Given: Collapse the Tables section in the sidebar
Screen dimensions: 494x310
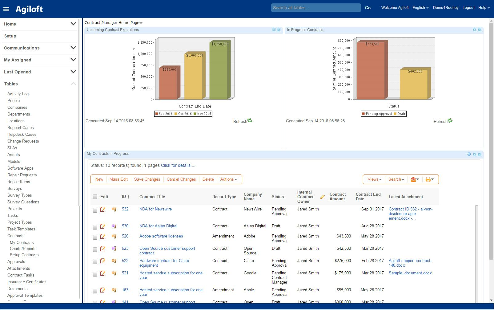Looking at the screenshot, I should pyautogui.click(x=73, y=83).
